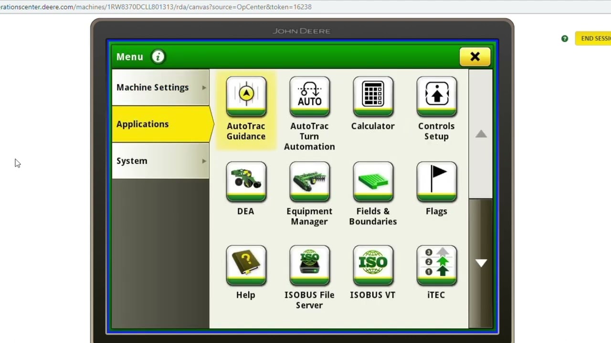Select the System tab
This screenshot has height=343, width=611.
[x=160, y=161]
